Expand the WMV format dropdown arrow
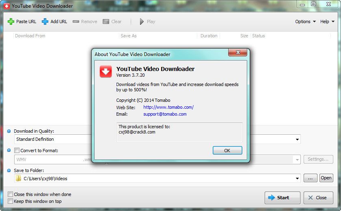 point(297,160)
